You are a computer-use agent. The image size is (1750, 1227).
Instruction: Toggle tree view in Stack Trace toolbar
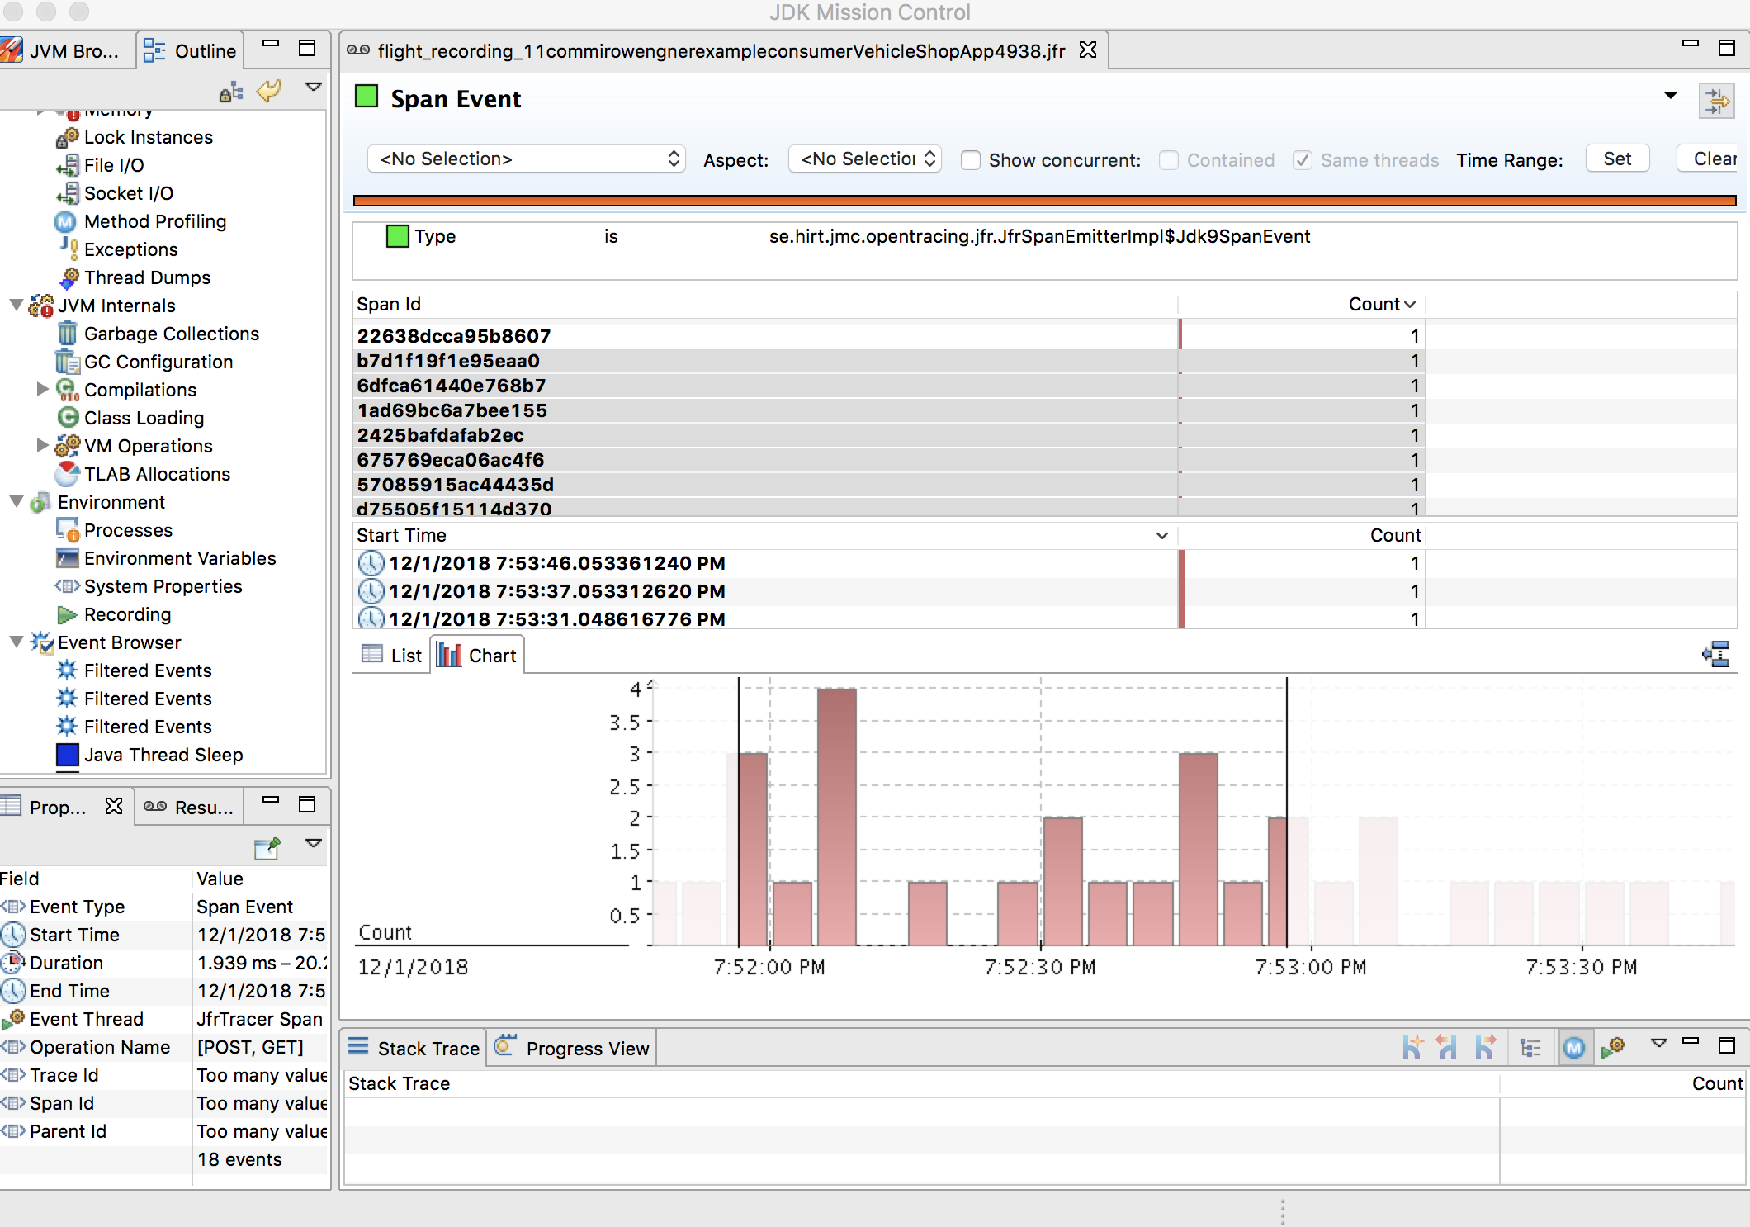pyautogui.click(x=1530, y=1048)
